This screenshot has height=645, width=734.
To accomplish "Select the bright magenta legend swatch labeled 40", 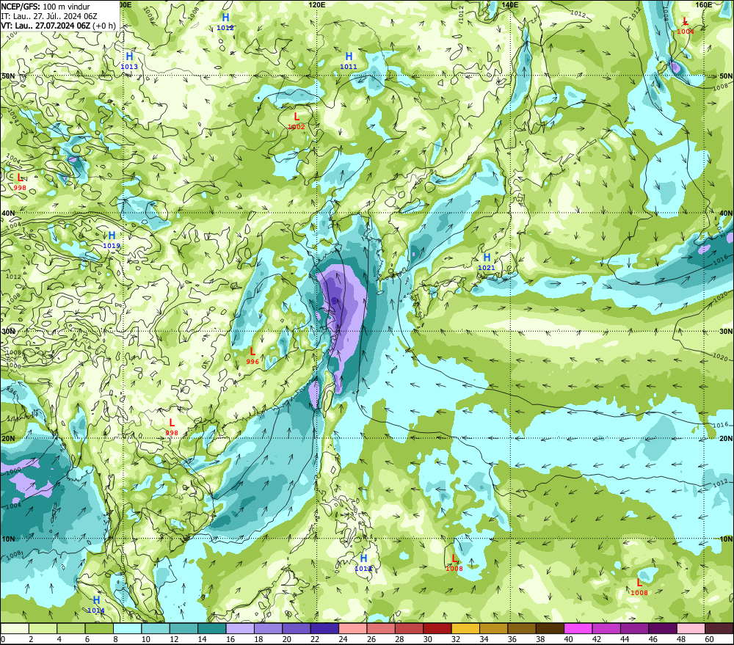I will tap(578, 628).
